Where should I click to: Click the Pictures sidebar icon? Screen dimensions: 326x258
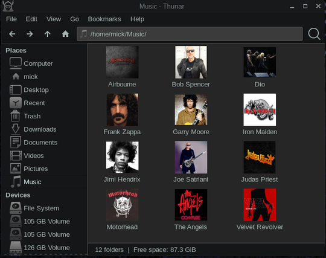[x=16, y=169]
